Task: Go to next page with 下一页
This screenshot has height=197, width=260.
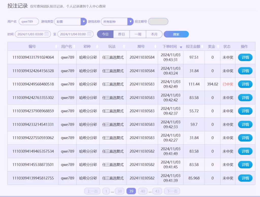Action: (172, 191)
